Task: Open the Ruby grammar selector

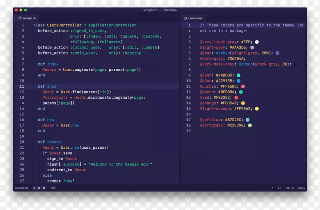Action: [x=301, y=188]
